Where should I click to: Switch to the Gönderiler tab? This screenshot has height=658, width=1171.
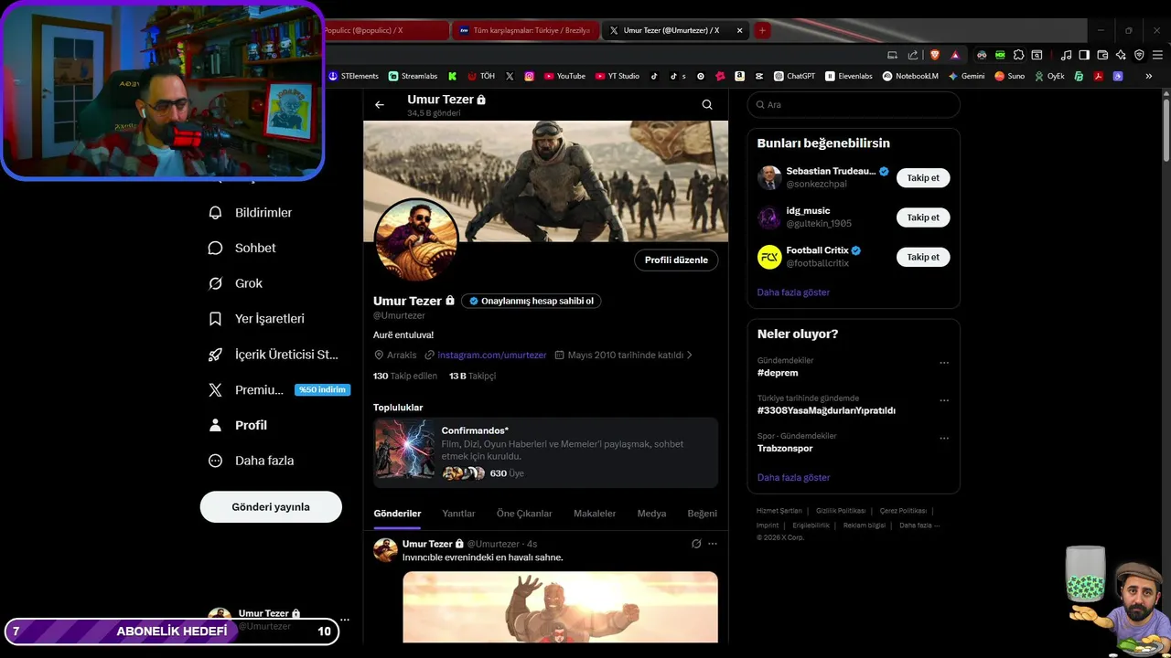397,514
